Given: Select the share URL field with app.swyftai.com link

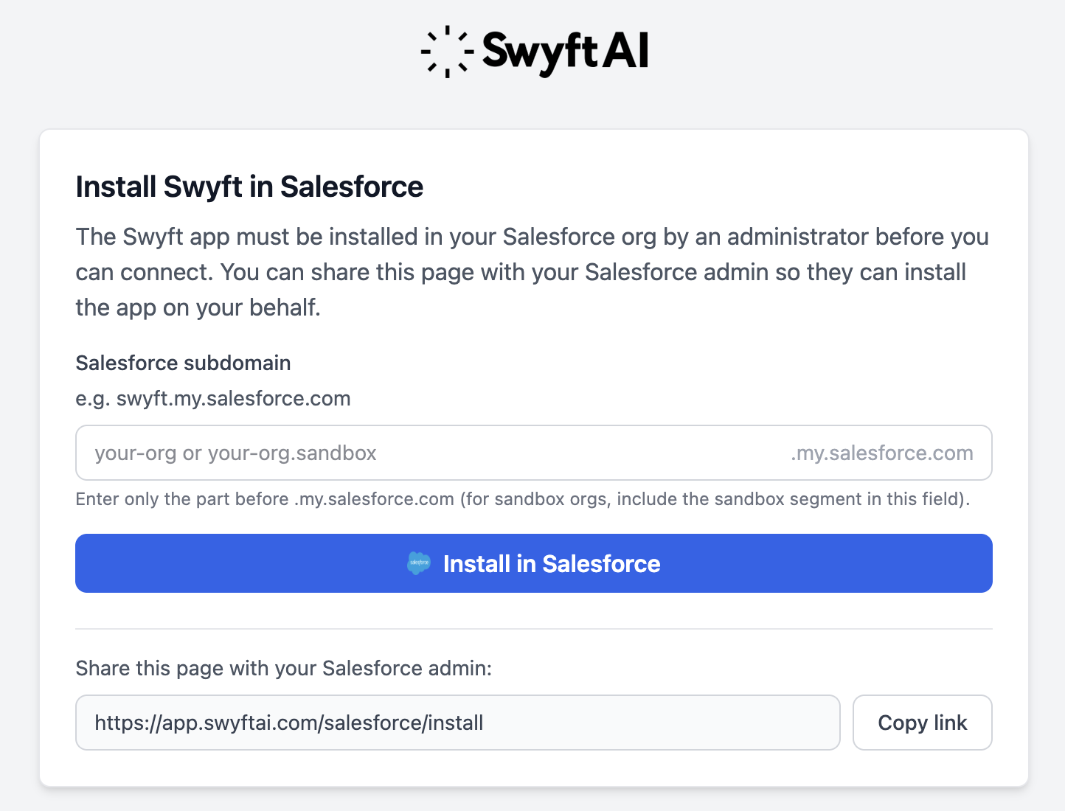Looking at the screenshot, I should point(457,723).
